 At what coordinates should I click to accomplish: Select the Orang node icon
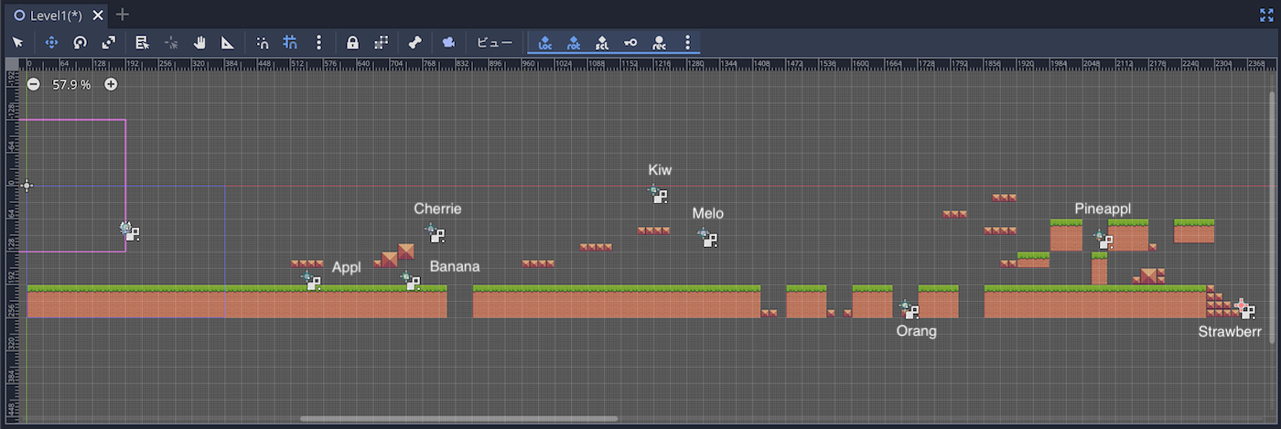pyautogui.click(x=909, y=309)
